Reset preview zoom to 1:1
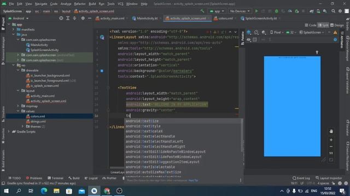This screenshot has width=350, height=196. click(x=331, y=153)
